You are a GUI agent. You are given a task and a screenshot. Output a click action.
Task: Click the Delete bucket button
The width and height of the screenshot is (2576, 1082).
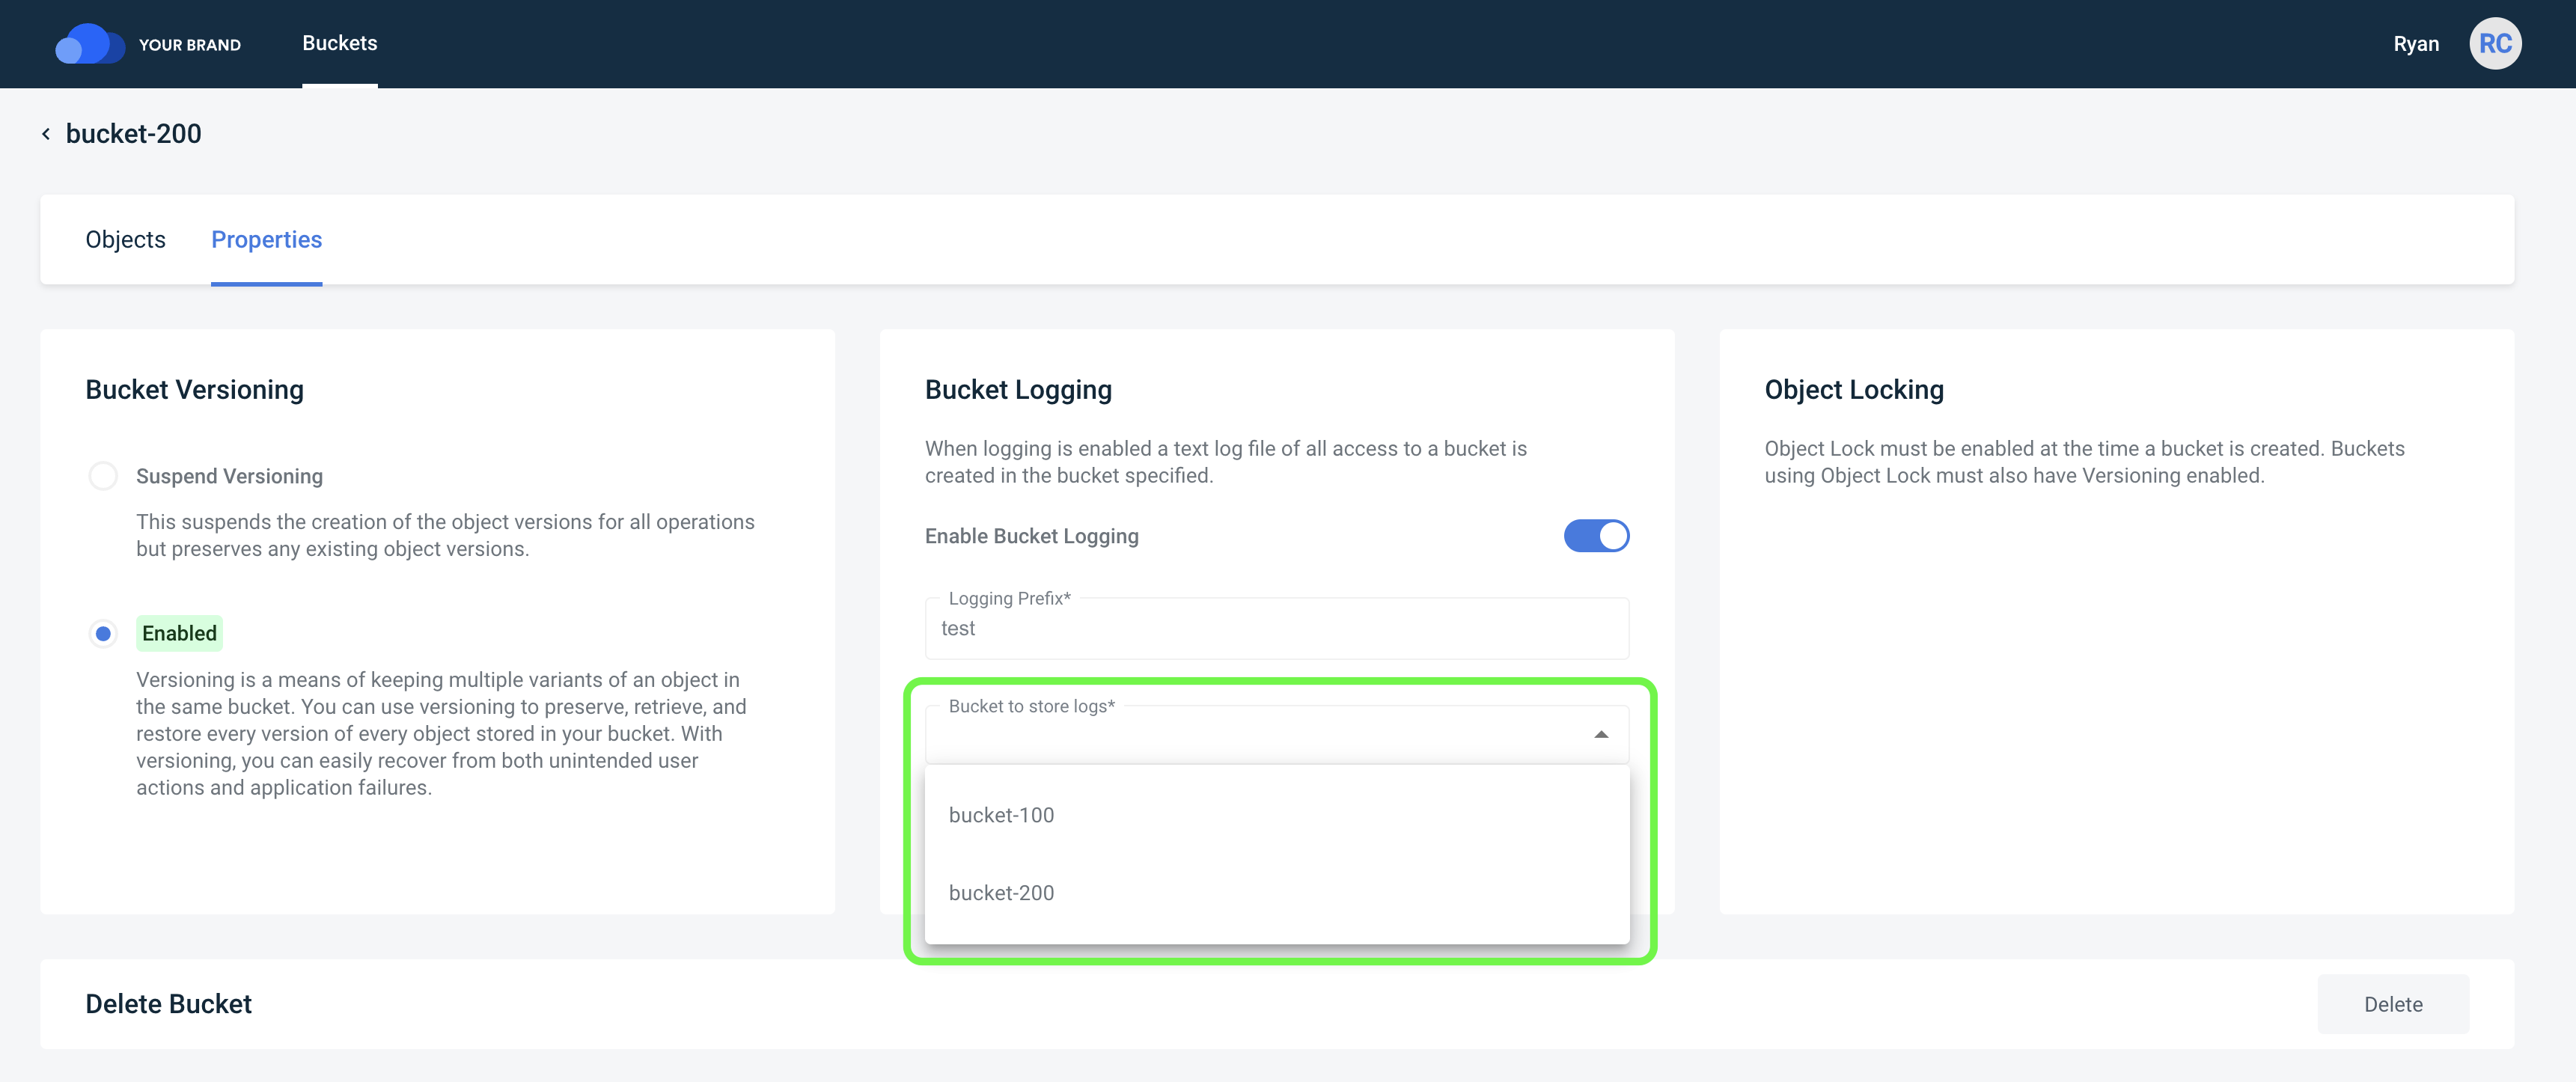(x=2393, y=1004)
